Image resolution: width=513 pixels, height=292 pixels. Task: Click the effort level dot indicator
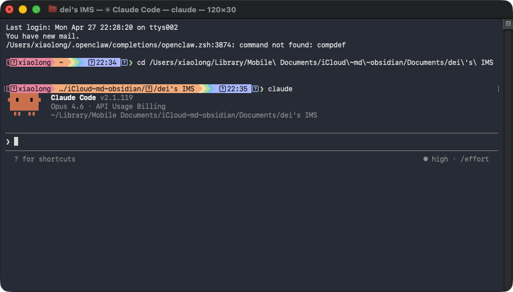[426, 159]
